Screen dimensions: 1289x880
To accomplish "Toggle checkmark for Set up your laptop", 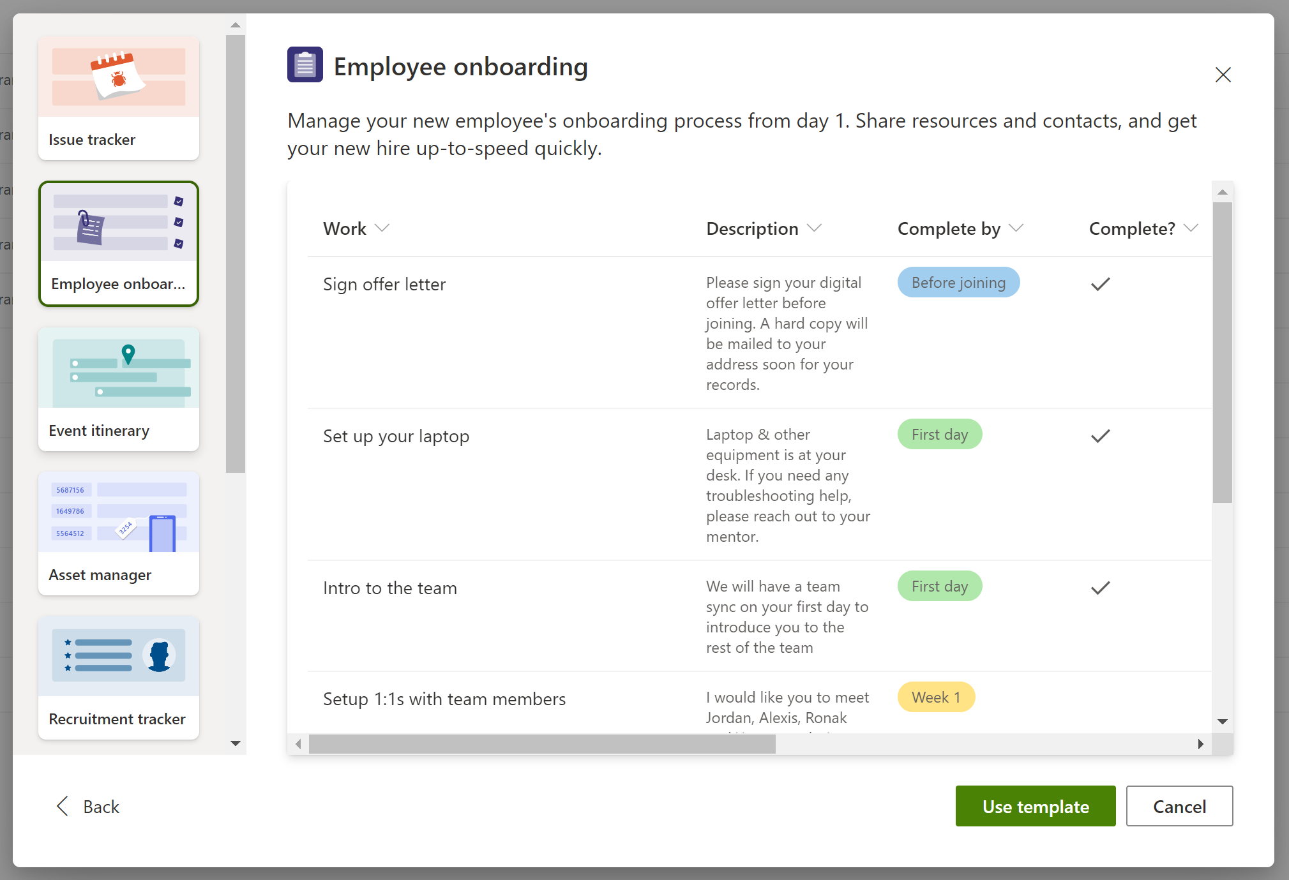I will click(x=1100, y=436).
